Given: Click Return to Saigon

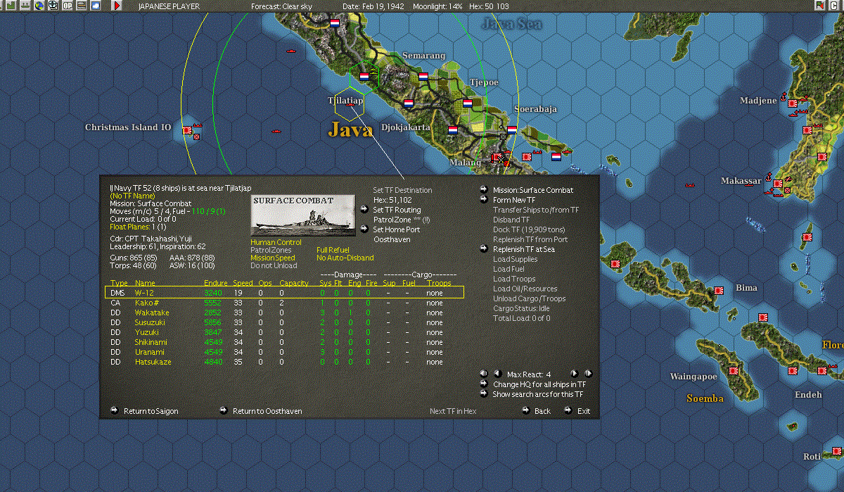Looking at the screenshot, I should pos(151,411).
